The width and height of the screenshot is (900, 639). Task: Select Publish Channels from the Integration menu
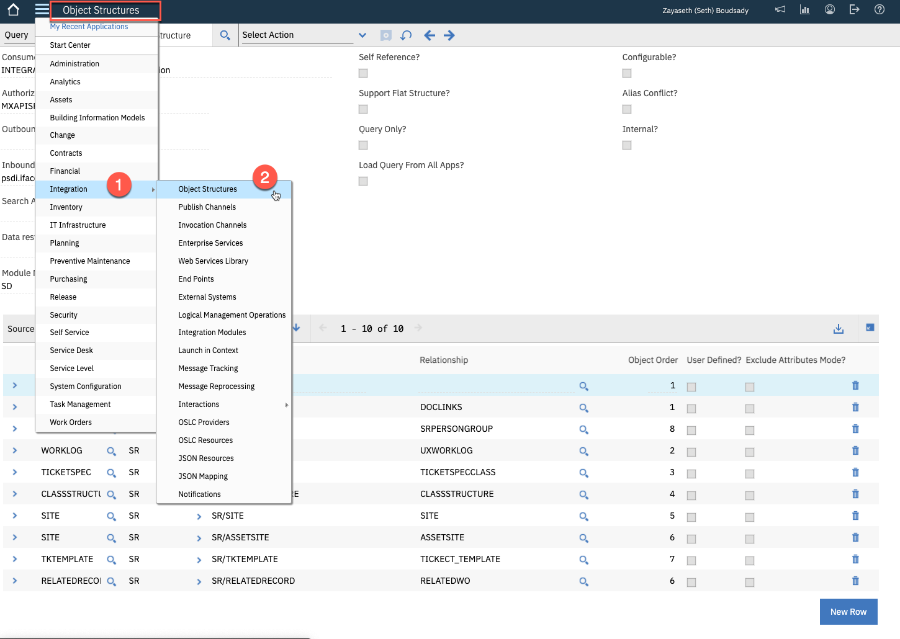click(x=207, y=207)
